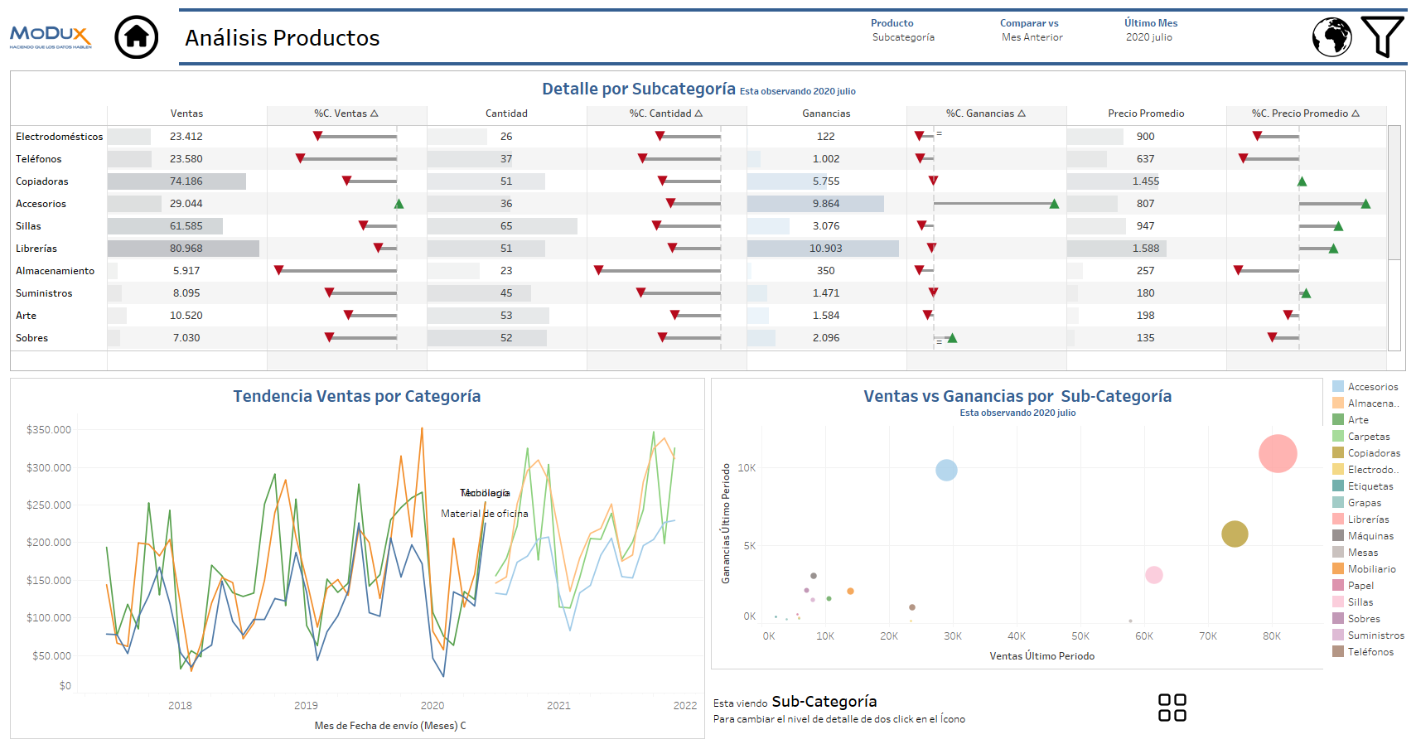The width and height of the screenshot is (1416, 749).
Task: Click the grid icon to change detail level
Action: point(1171,708)
